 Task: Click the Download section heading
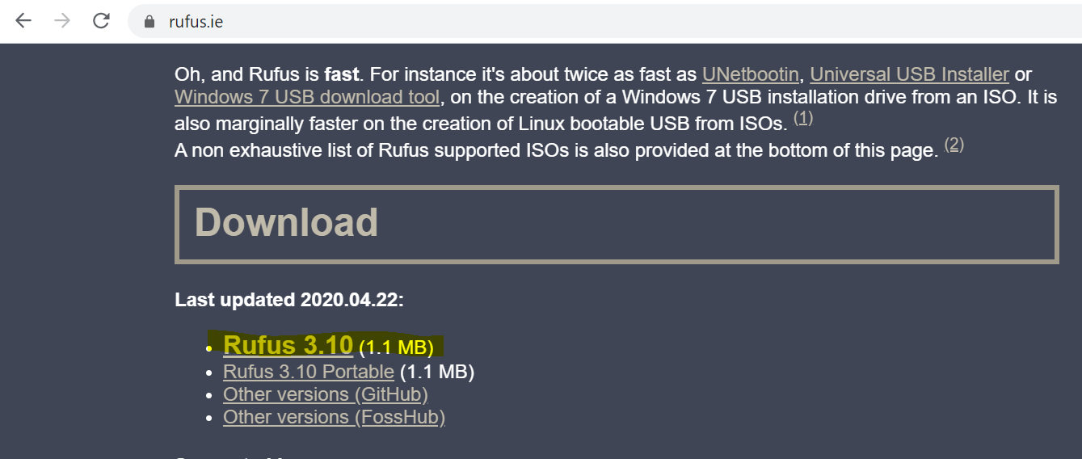[x=286, y=223]
